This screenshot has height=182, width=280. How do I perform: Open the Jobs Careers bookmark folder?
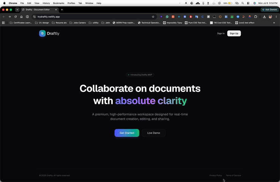[78, 23]
